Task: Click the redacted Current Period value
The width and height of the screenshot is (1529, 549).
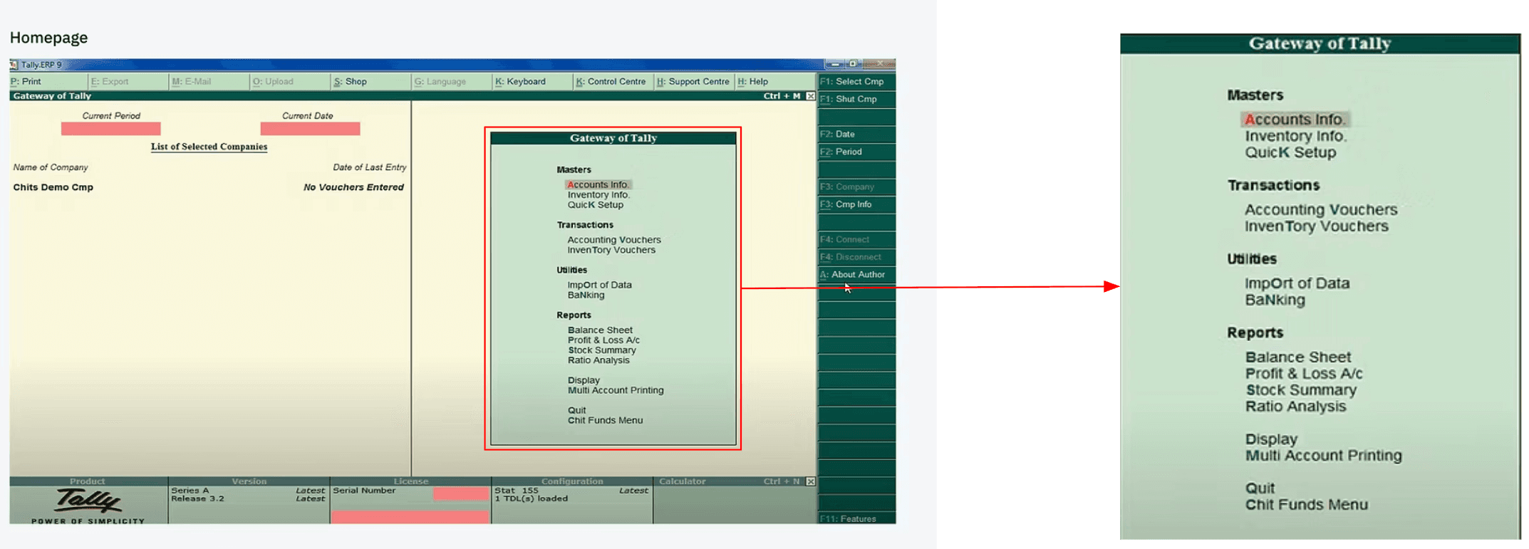Action: click(110, 129)
